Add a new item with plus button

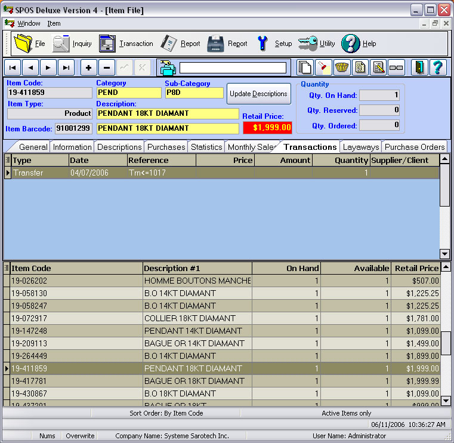[89, 68]
